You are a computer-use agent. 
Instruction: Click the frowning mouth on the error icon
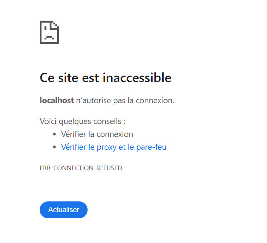(49, 37)
